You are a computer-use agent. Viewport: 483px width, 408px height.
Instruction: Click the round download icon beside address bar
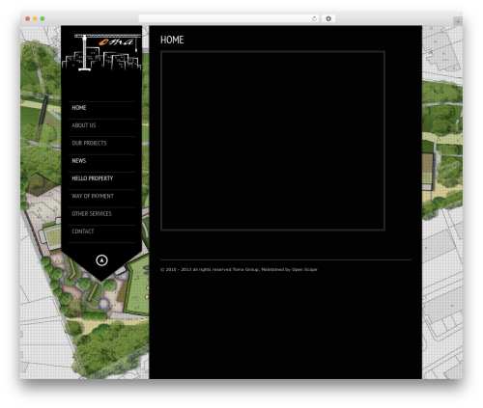coord(328,18)
